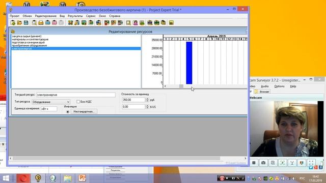326x183 pixels.
Task: Click the stop square button in Webcam Surveyor
Action: (254, 163)
